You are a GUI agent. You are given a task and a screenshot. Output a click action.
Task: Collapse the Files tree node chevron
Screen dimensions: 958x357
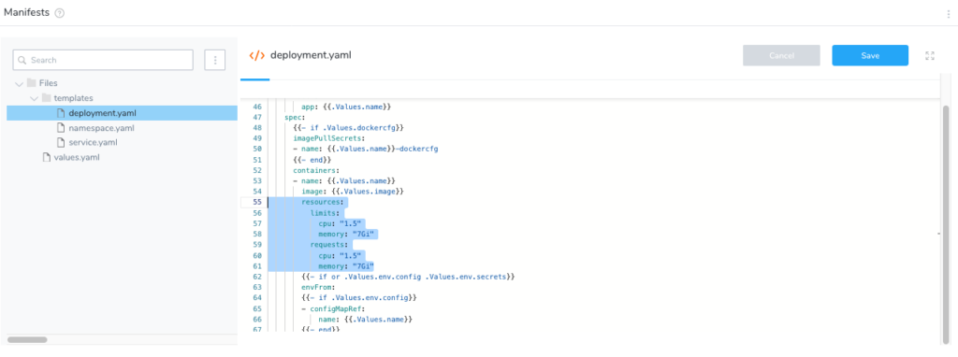pos(19,83)
